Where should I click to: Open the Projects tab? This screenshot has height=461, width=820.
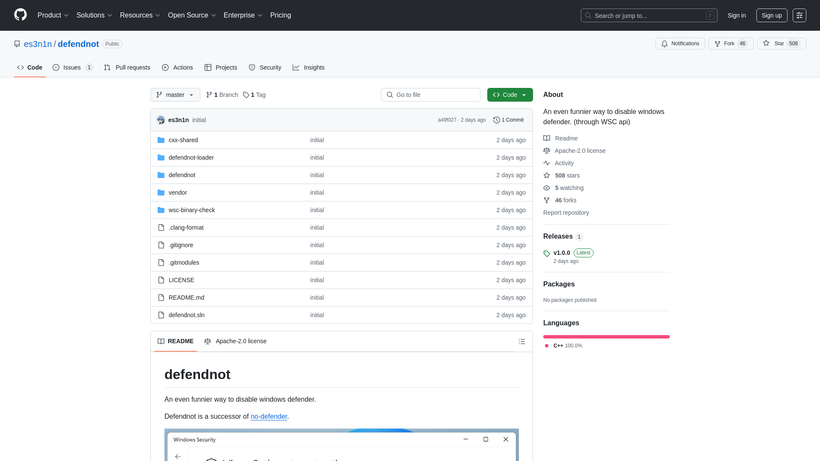221,67
